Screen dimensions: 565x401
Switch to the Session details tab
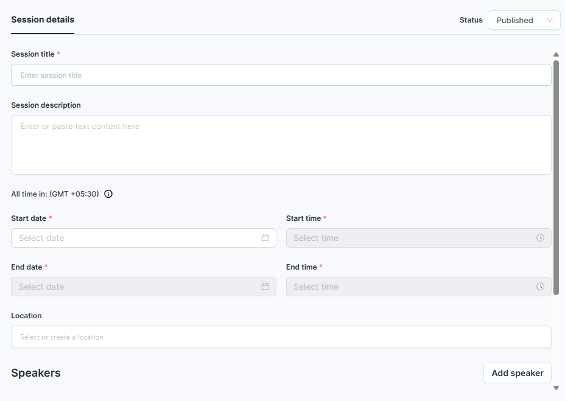43,19
